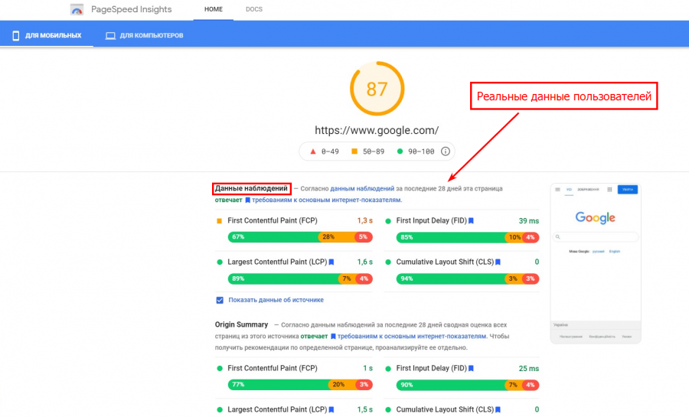This screenshot has width=689, height=417.
Task: Click the laptop computer icon
Action: [110, 35]
